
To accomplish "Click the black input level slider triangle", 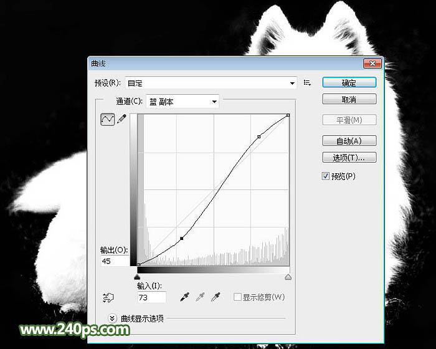I will click(x=137, y=277).
